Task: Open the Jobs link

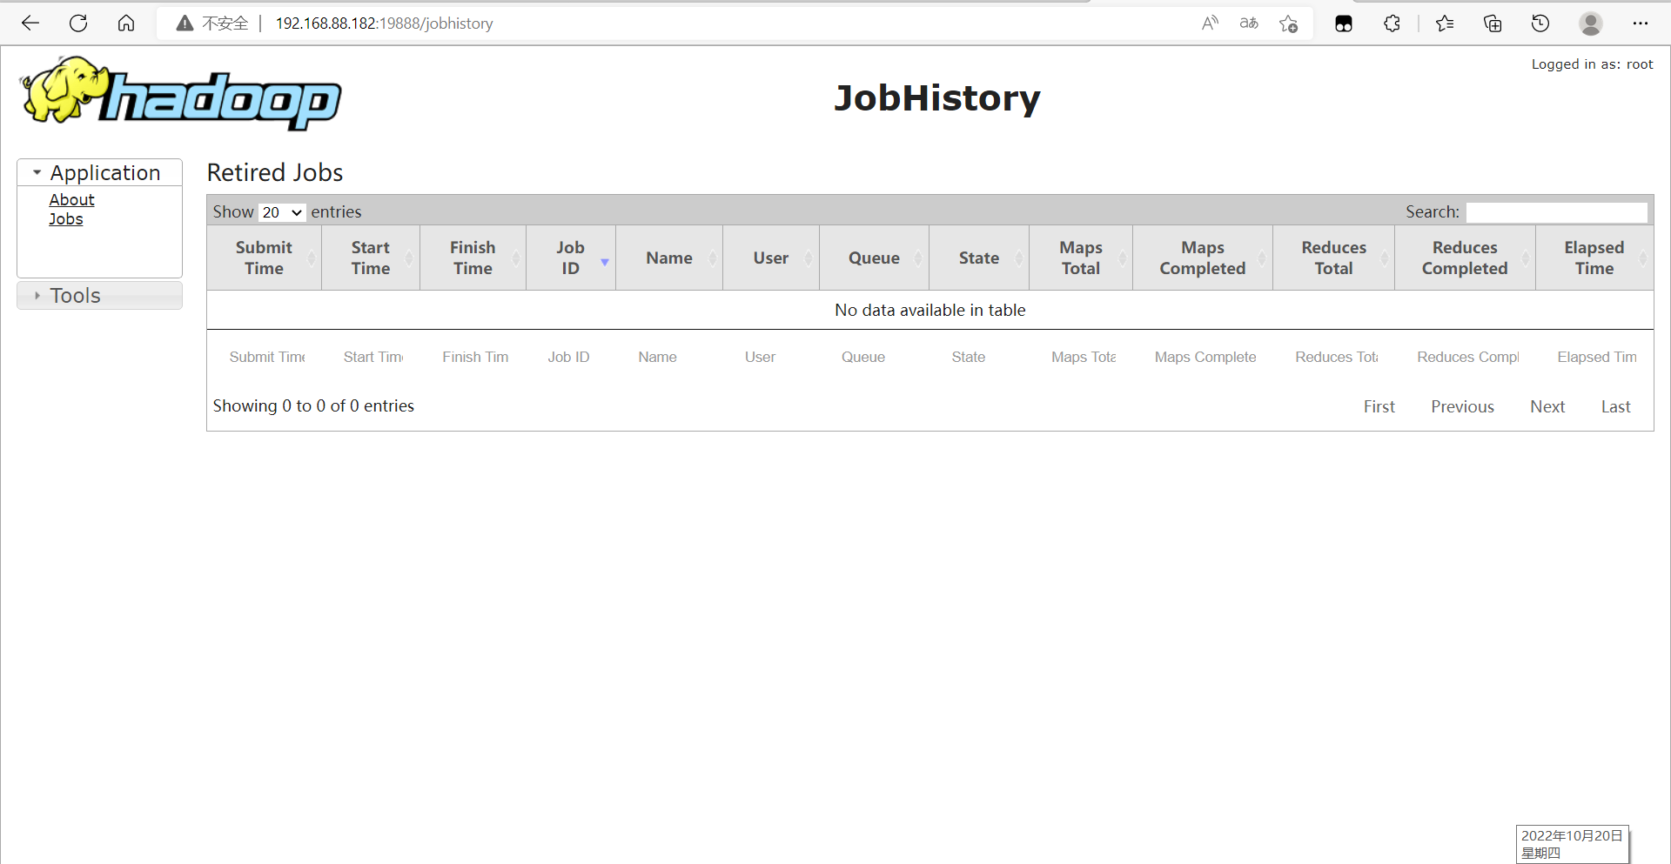Action: (x=66, y=219)
